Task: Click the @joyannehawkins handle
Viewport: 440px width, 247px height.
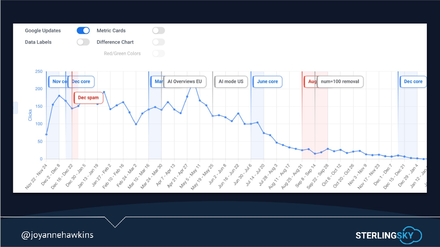Action: coord(57,235)
